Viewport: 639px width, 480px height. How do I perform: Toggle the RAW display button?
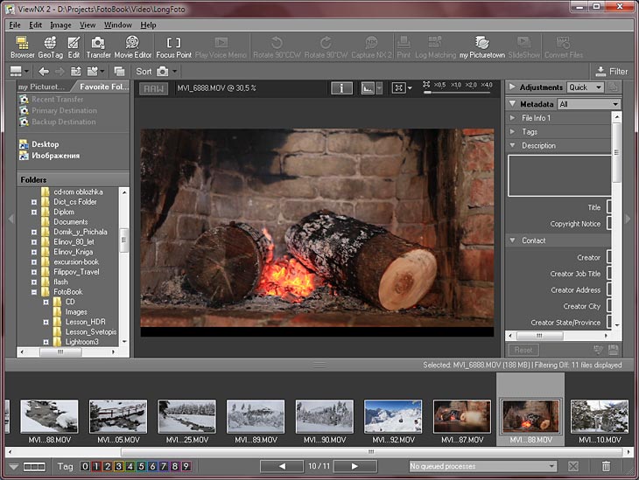pyautogui.click(x=153, y=88)
